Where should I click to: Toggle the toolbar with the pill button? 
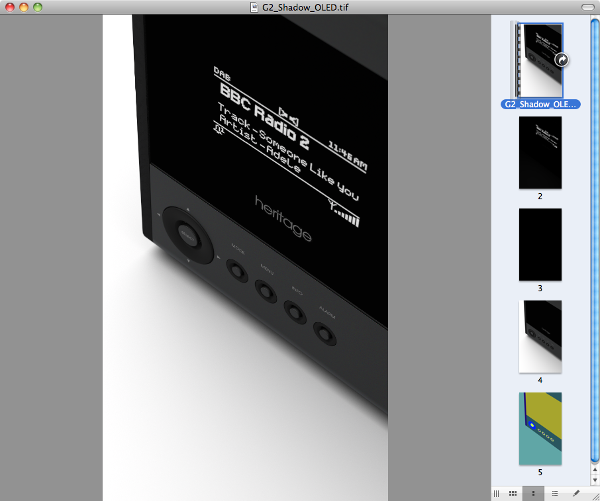(587, 7)
